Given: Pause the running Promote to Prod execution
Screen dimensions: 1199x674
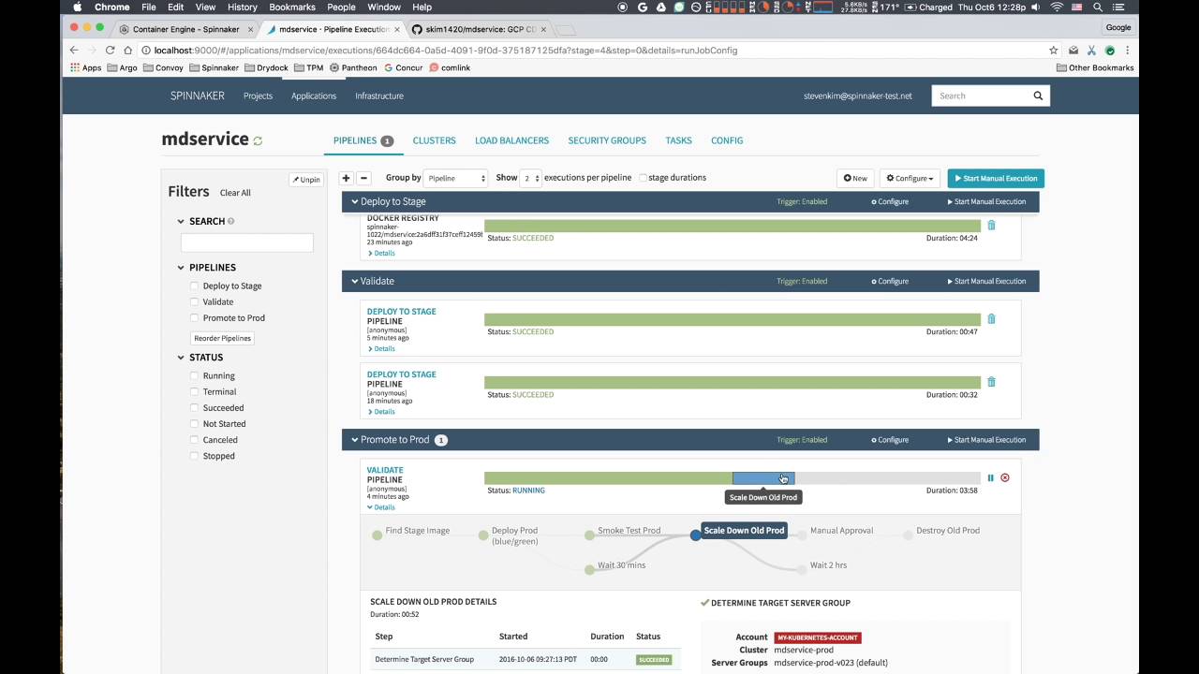Looking at the screenshot, I should click(x=990, y=477).
